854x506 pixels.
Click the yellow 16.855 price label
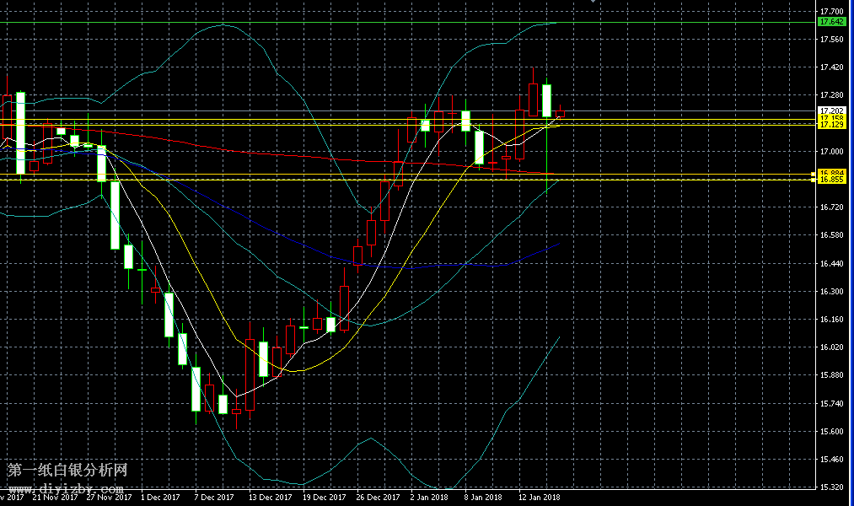click(x=830, y=180)
